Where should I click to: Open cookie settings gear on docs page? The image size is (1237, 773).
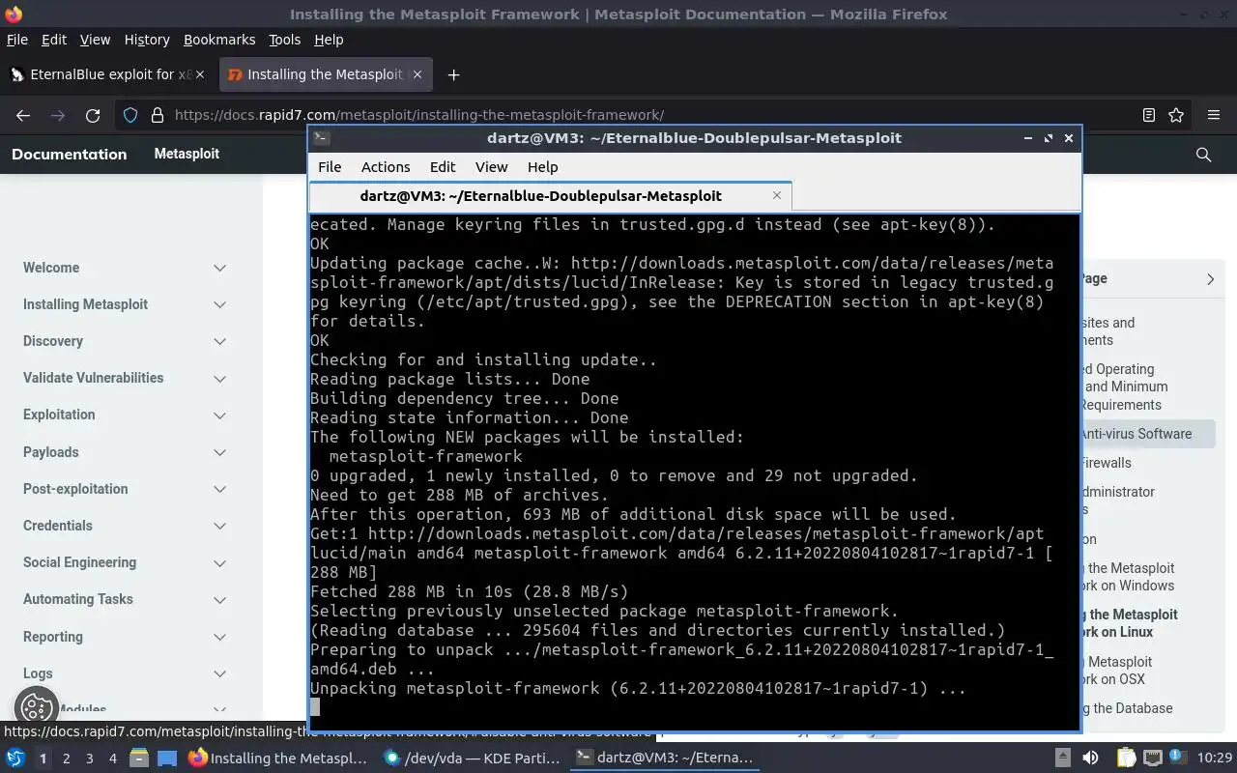(x=36, y=708)
